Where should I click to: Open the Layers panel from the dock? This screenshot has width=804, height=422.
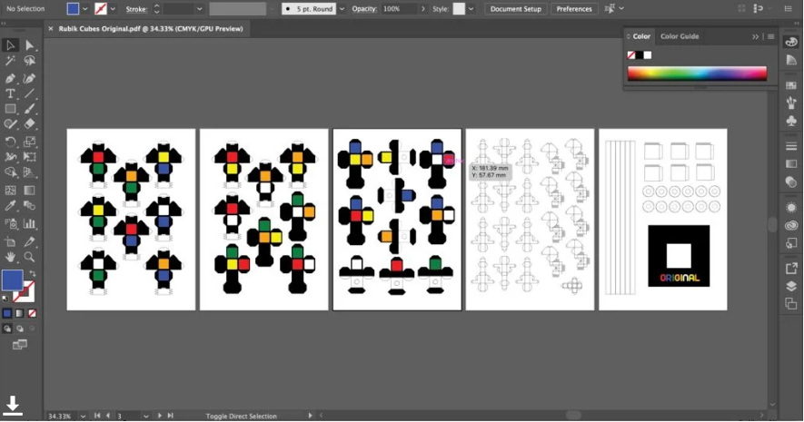791,286
